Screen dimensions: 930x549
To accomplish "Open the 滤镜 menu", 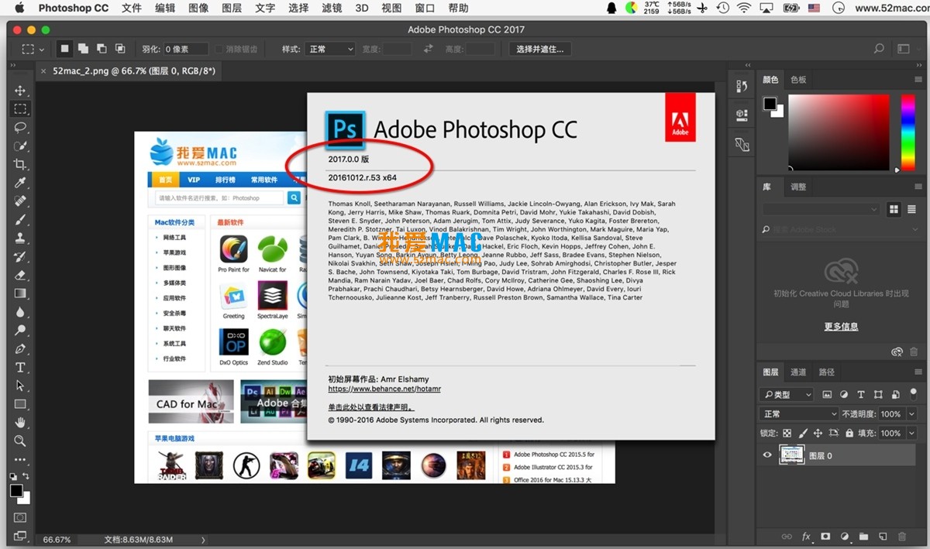I will pyautogui.click(x=332, y=9).
